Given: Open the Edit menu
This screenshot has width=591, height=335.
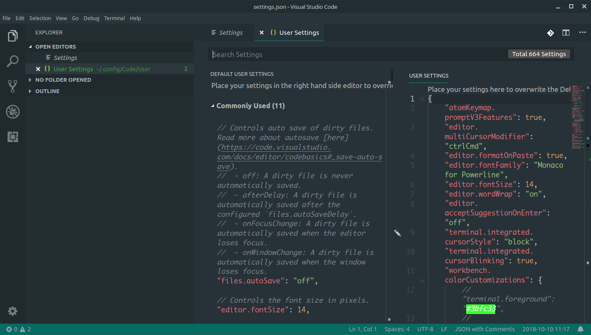Looking at the screenshot, I should 20,18.
